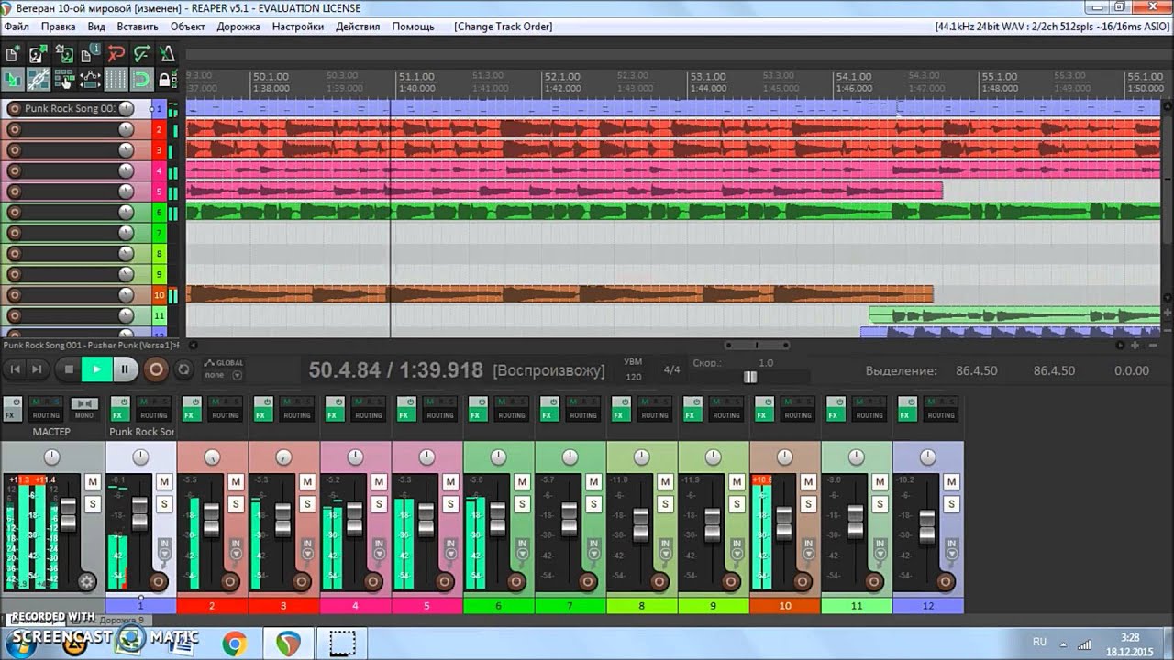
Task: Click the New Project toolbar icon
Action: 13,55
